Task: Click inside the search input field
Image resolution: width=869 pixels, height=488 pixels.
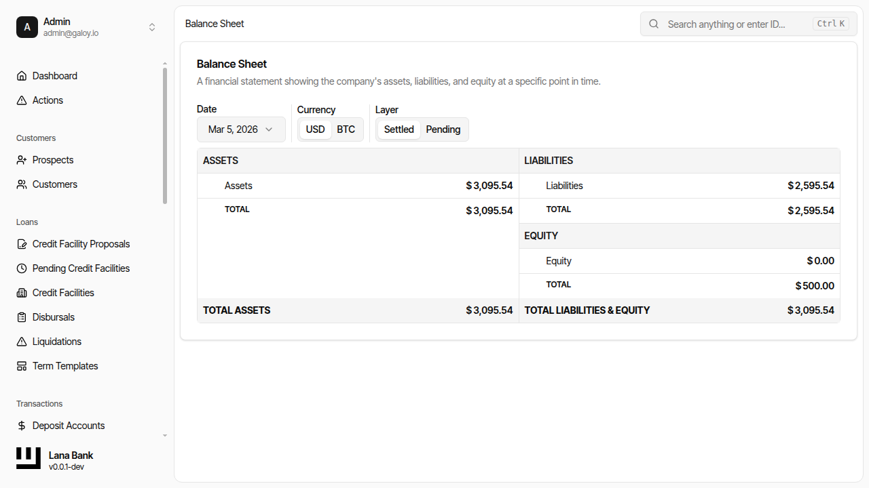Action: point(733,24)
